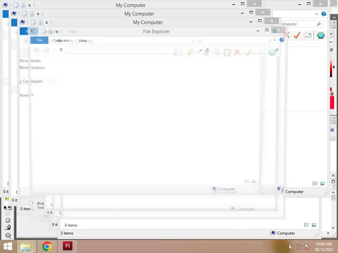Open Help in the File Explorer ribbon

coord(282,40)
